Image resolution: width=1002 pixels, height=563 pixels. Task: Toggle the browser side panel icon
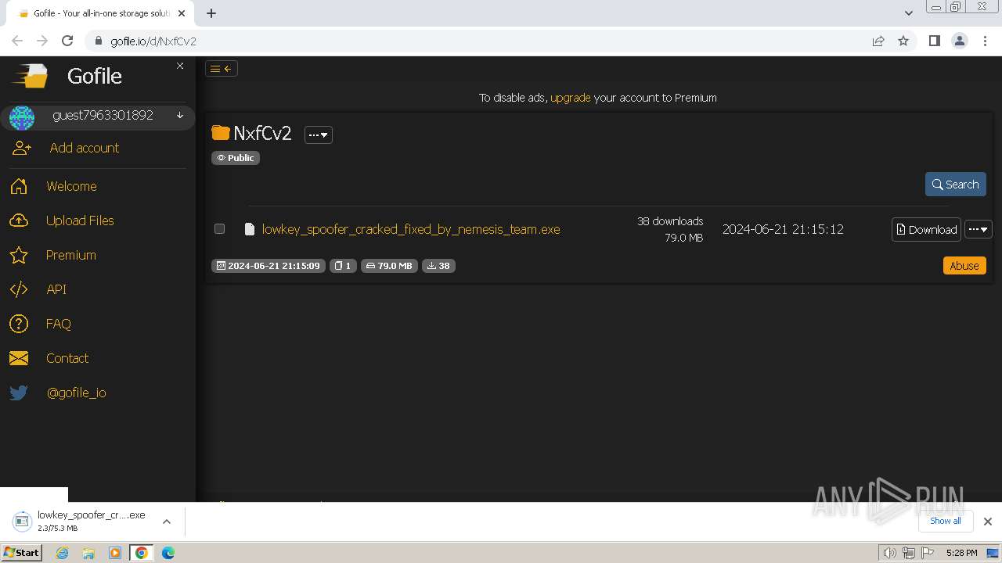point(934,41)
